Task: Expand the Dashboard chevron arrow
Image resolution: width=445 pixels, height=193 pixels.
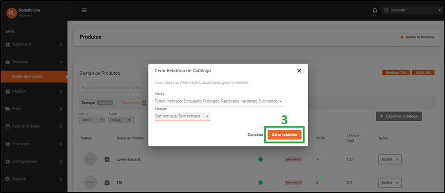Action: tap(61, 45)
